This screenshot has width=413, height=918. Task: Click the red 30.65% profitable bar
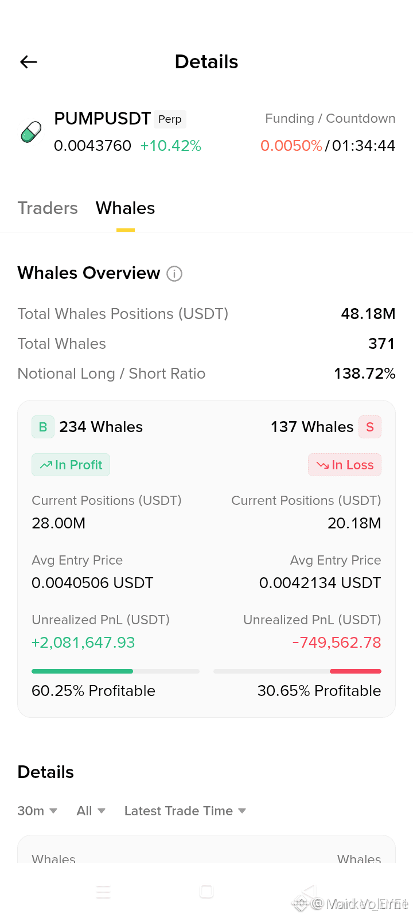[356, 671]
